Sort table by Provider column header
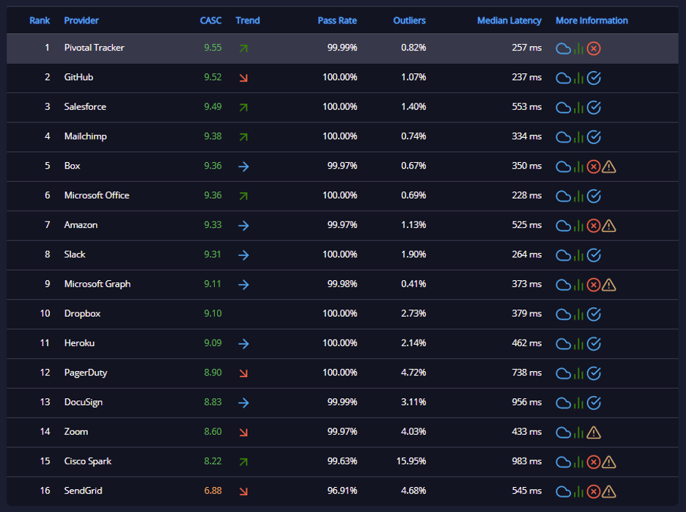Viewport: 686px width, 512px height. tap(81, 21)
